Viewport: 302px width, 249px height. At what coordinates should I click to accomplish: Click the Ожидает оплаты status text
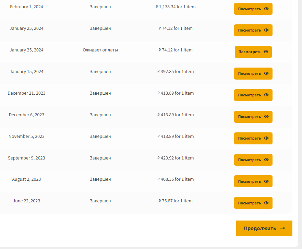pyautogui.click(x=100, y=50)
